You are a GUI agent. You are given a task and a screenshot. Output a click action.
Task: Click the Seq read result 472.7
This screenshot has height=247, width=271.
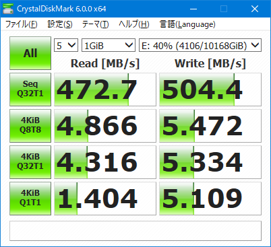[105, 90]
